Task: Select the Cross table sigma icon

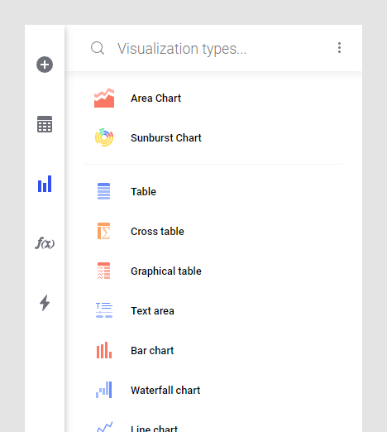Action: [104, 231]
